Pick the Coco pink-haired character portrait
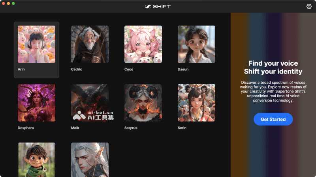The height and width of the screenshot is (177, 316). [143, 44]
